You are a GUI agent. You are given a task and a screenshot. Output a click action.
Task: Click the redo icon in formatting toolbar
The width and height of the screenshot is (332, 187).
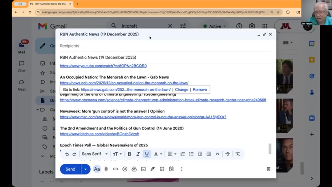[x=74, y=154]
